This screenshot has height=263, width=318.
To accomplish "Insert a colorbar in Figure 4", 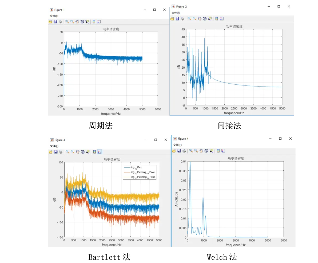I will [218, 151].
